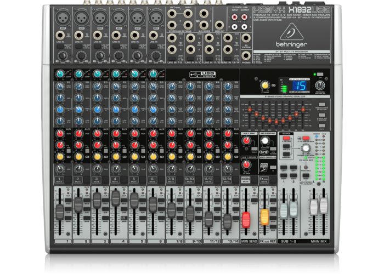Image resolution: width=384 pixels, height=274 pixels.
Task: Toggle LINE IN 7/8 level switch
Action: [x=172, y=59]
